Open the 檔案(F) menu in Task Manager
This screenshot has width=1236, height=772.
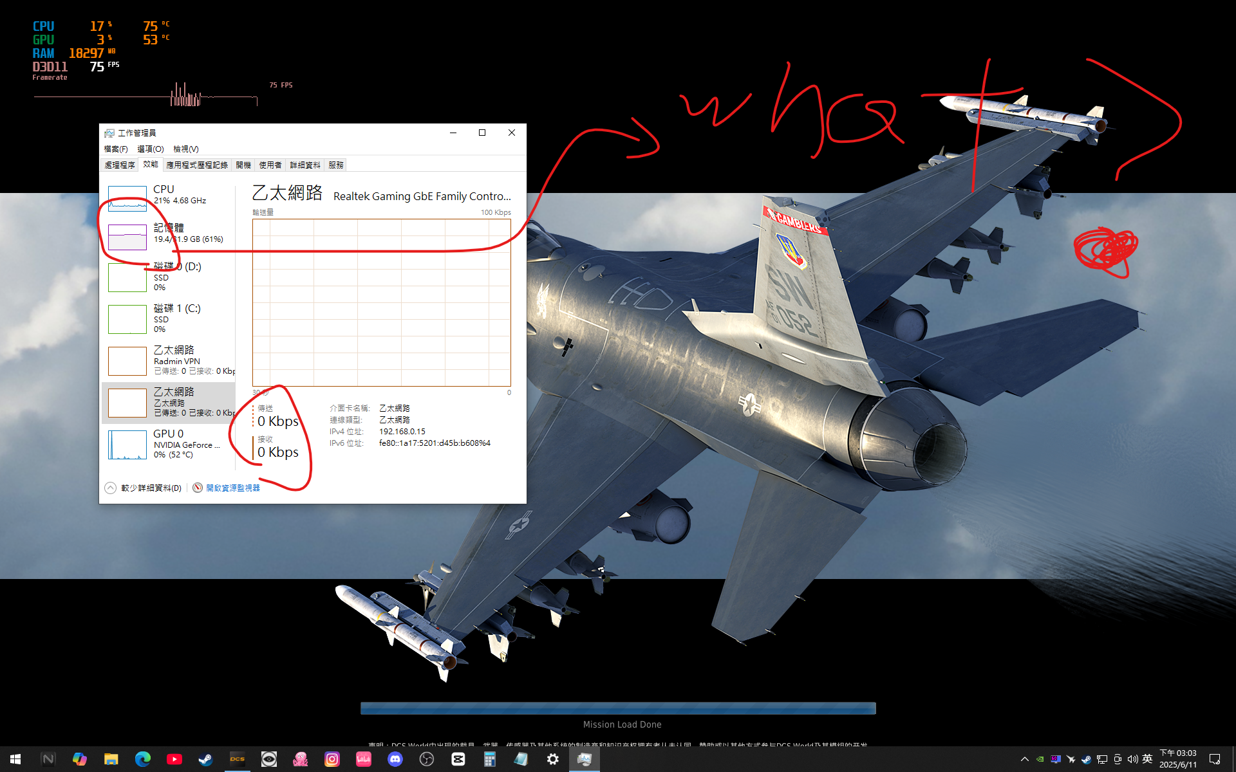click(116, 149)
